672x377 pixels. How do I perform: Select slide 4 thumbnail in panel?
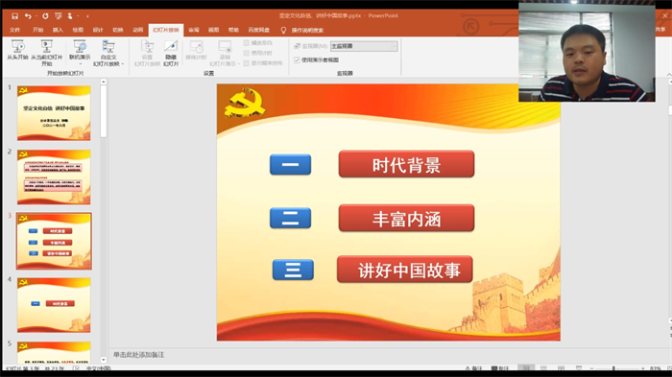(54, 305)
